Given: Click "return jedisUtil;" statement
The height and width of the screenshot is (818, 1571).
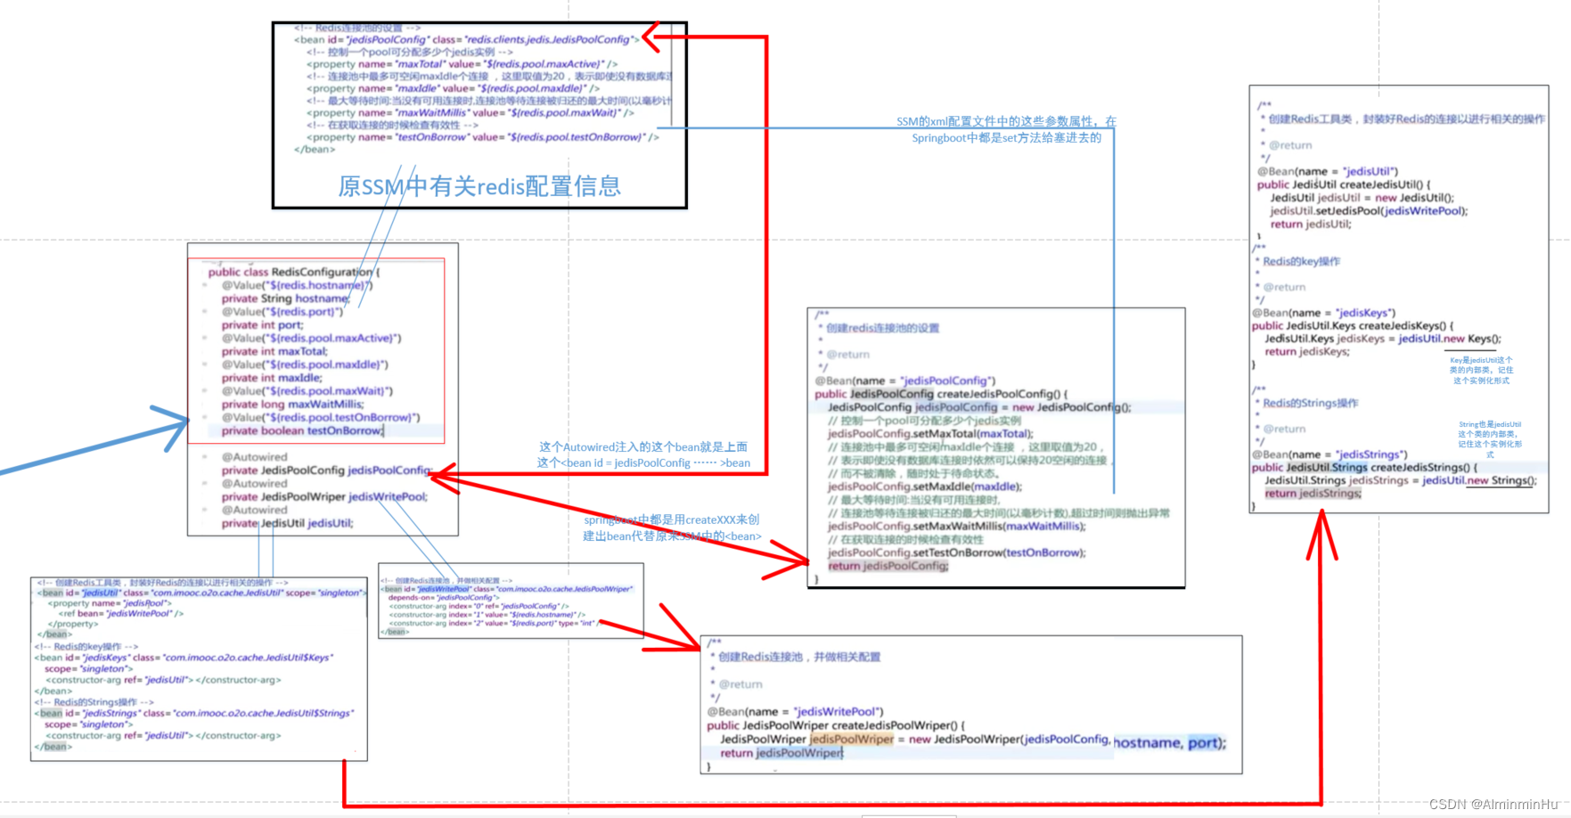Looking at the screenshot, I should pos(1311,225).
